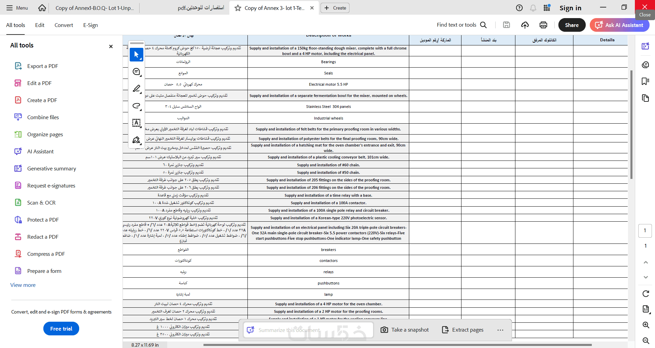The height and width of the screenshot is (348, 655).
Task: Select the freehand draw lasso tool
Action: pos(137,106)
